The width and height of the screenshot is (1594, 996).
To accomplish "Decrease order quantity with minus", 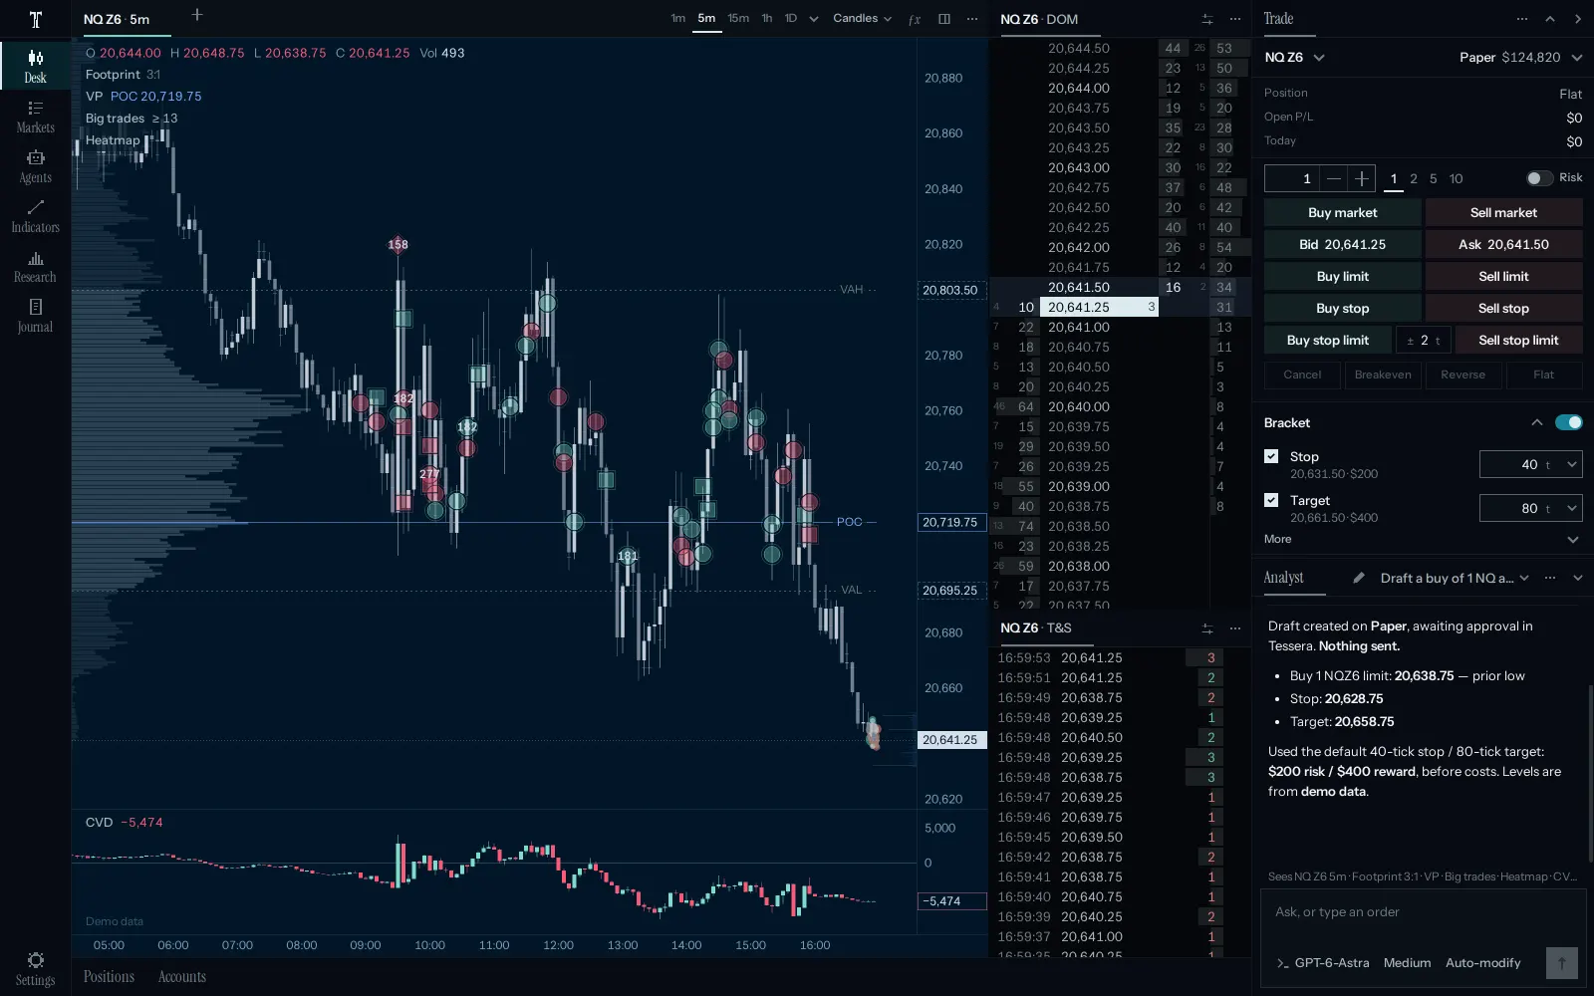I will click(1333, 178).
